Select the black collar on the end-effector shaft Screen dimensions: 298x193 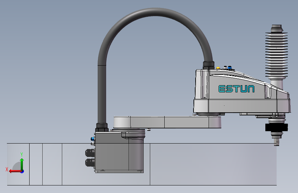(277, 127)
